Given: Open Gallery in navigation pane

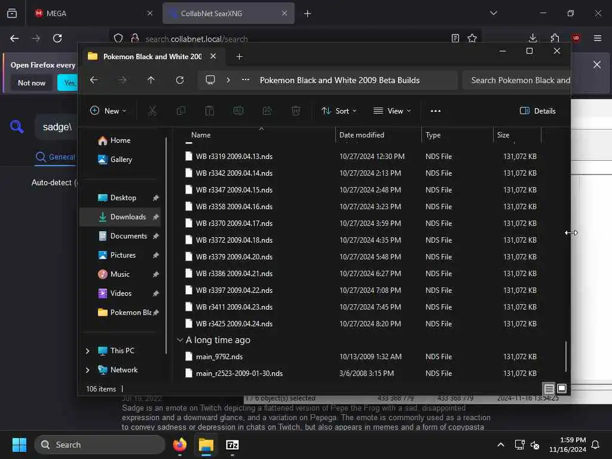Looking at the screenshot, I should [x=120, y=159].
